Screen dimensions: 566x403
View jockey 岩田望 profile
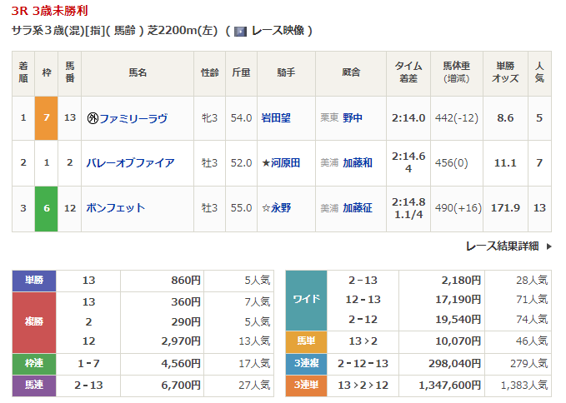(x=275, y=118)
